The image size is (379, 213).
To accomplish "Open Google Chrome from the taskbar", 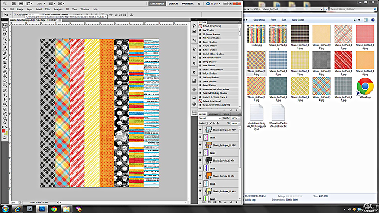I will [x=54, y=209].
